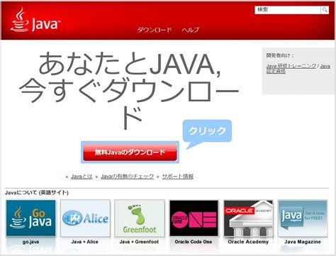Click the 開発者向け label
Screen dimensions: 336x256
(280, 55)
